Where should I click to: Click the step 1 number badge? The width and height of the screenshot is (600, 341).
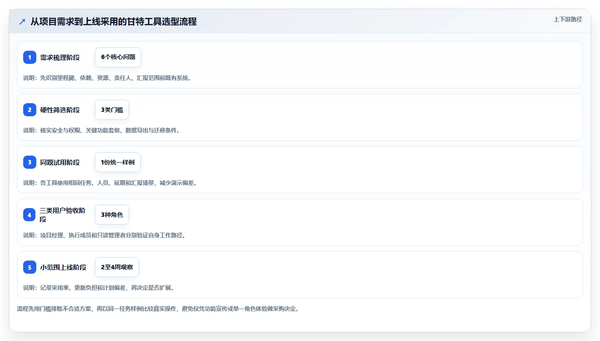coord(30,57)
